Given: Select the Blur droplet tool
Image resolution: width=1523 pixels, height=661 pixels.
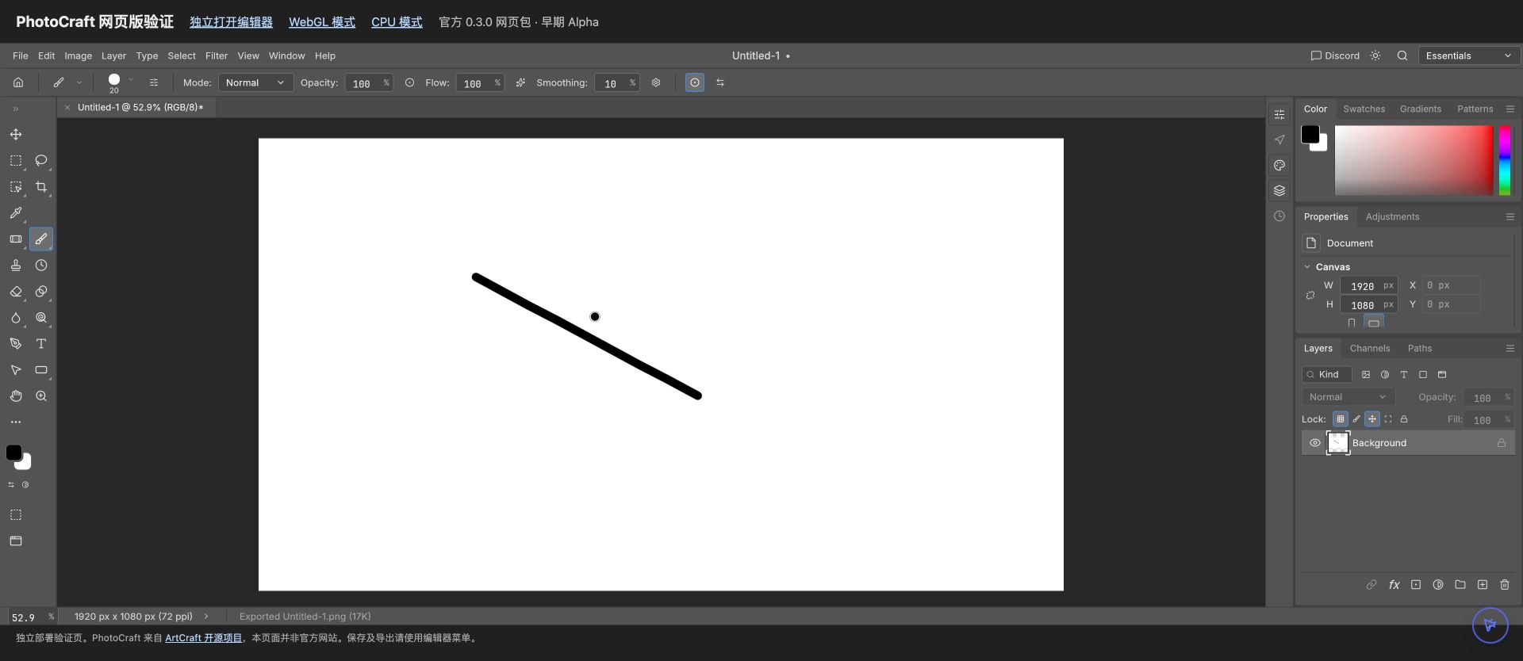Looking at the screenshot, I should (16, 318).
